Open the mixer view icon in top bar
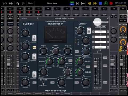Screen dimensions: 128x96 [x=5, y=3]
